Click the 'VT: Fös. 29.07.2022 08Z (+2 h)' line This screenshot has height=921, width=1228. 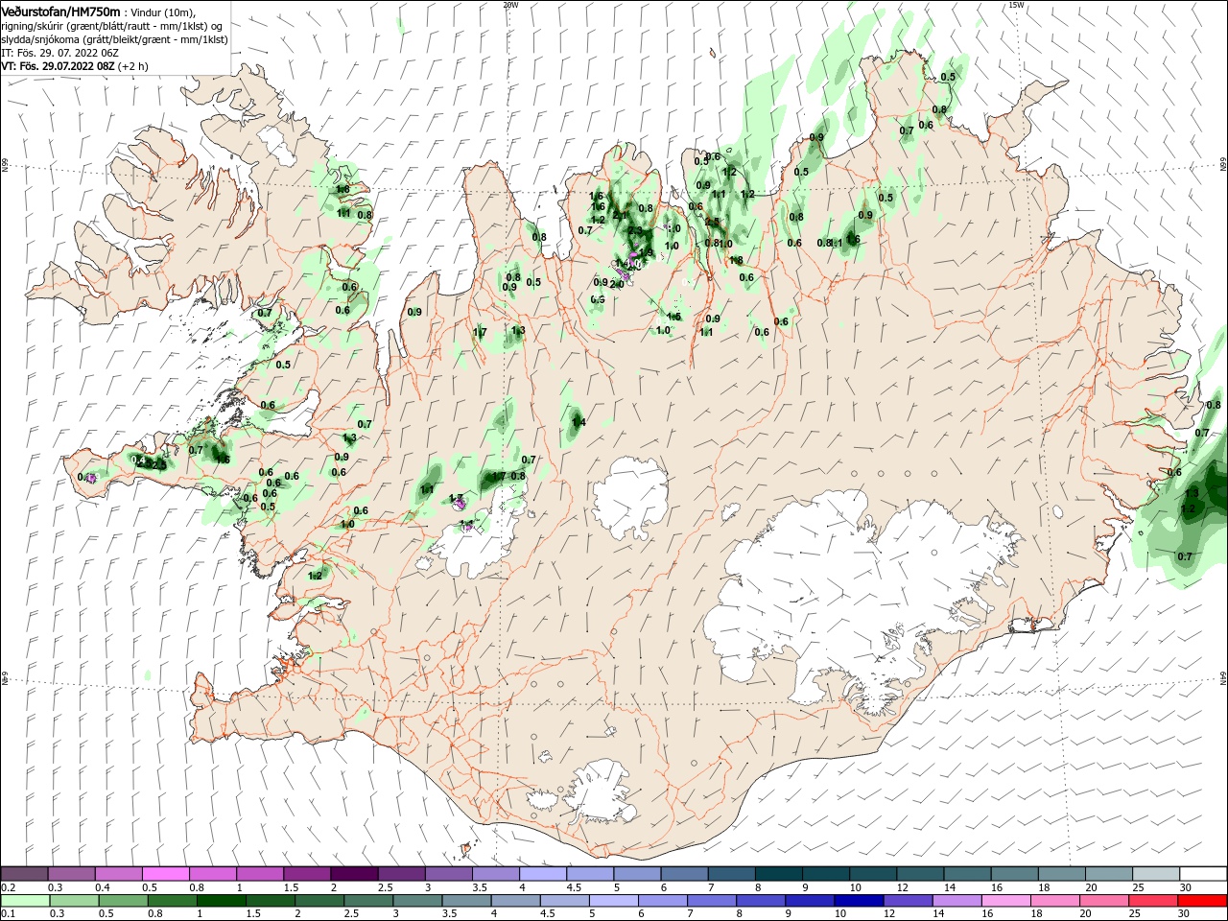[75, 66]
